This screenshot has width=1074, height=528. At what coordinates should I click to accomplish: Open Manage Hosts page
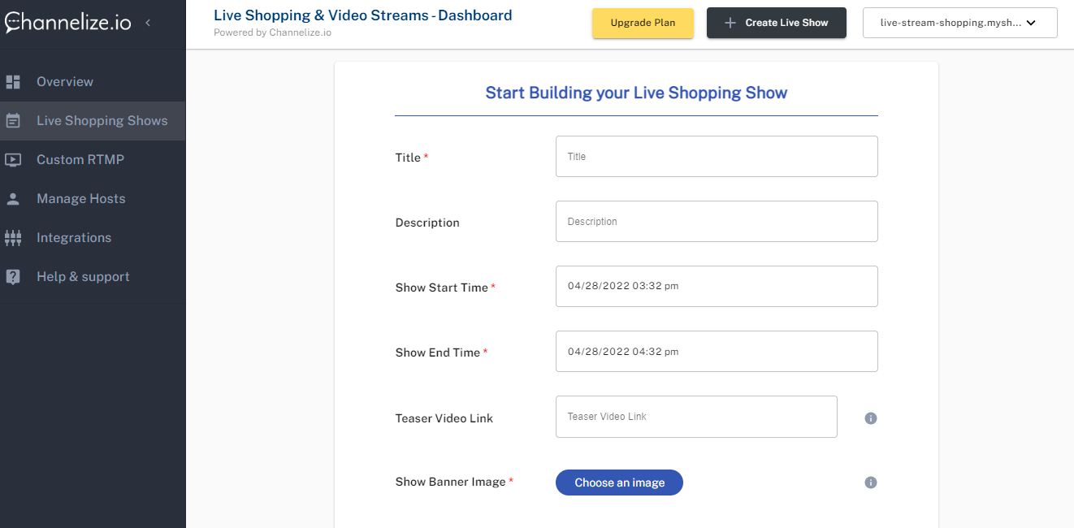click(93, 198)
